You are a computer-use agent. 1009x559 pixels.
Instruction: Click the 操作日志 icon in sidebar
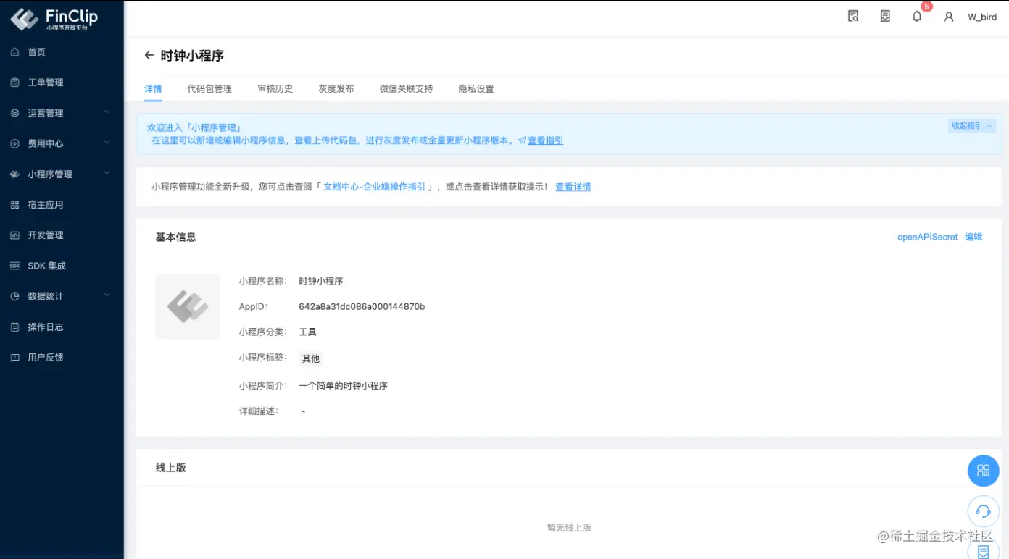coord(15,327)
